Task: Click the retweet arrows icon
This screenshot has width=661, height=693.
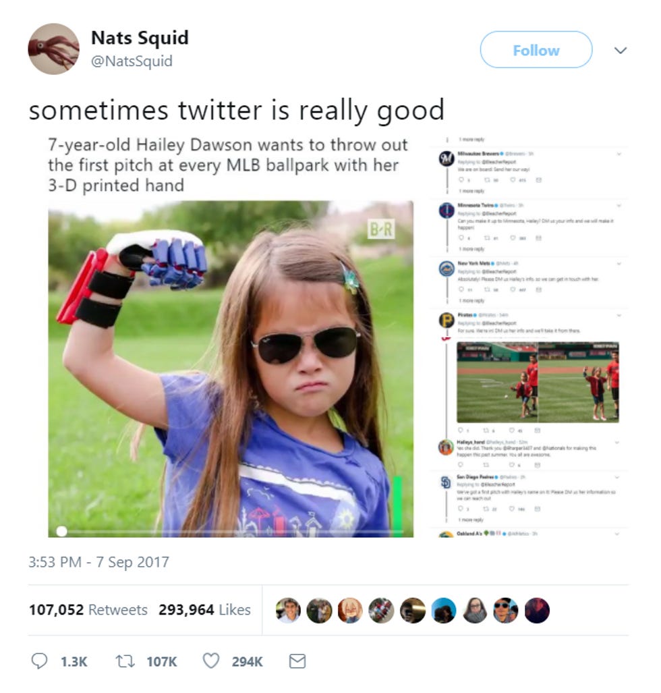Action: click(x=125, y=661)
